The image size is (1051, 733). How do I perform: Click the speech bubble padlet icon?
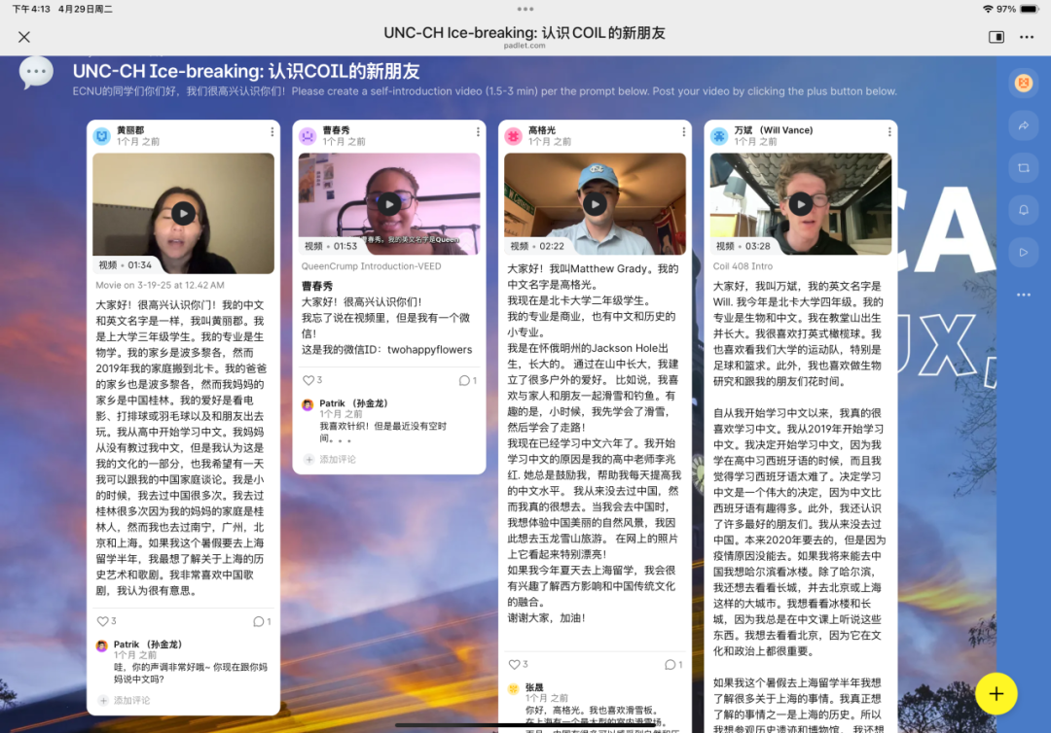pos(36,72)
